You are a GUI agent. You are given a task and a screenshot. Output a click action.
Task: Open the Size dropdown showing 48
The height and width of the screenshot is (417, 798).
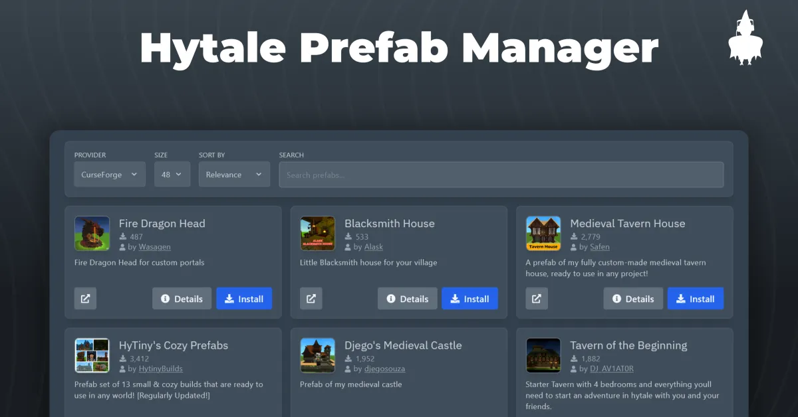(172, 175)
